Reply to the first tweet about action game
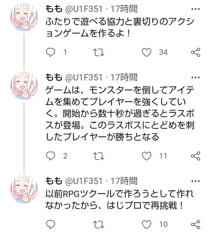The height and width of the screenshot is (236, 211). 51,52
